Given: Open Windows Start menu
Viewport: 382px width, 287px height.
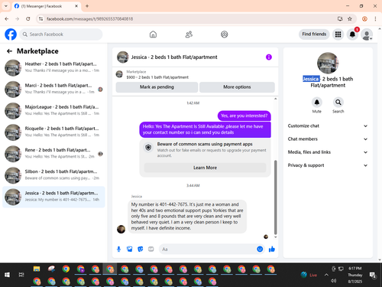Looking at the screenshot, I should click(x=7, y=275).
